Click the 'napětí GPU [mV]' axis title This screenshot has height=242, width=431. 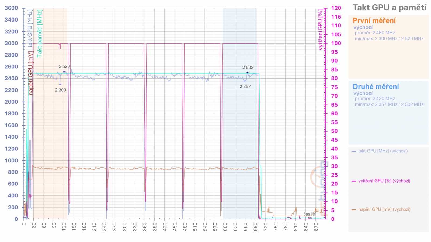click(x=31, y=73)
